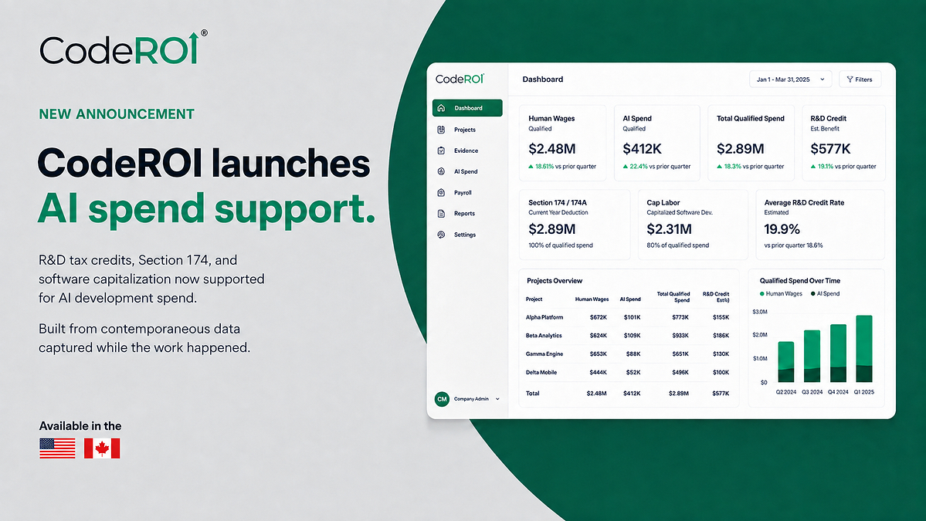This screenshot has height=521, width=926.
Task: Open the Gamma Engine project row
Action: (627, 354)
